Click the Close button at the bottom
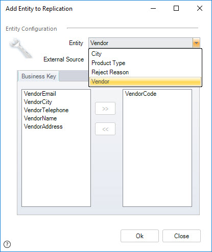The width and height of the screenshot is (212, 252). click(181, 236)
